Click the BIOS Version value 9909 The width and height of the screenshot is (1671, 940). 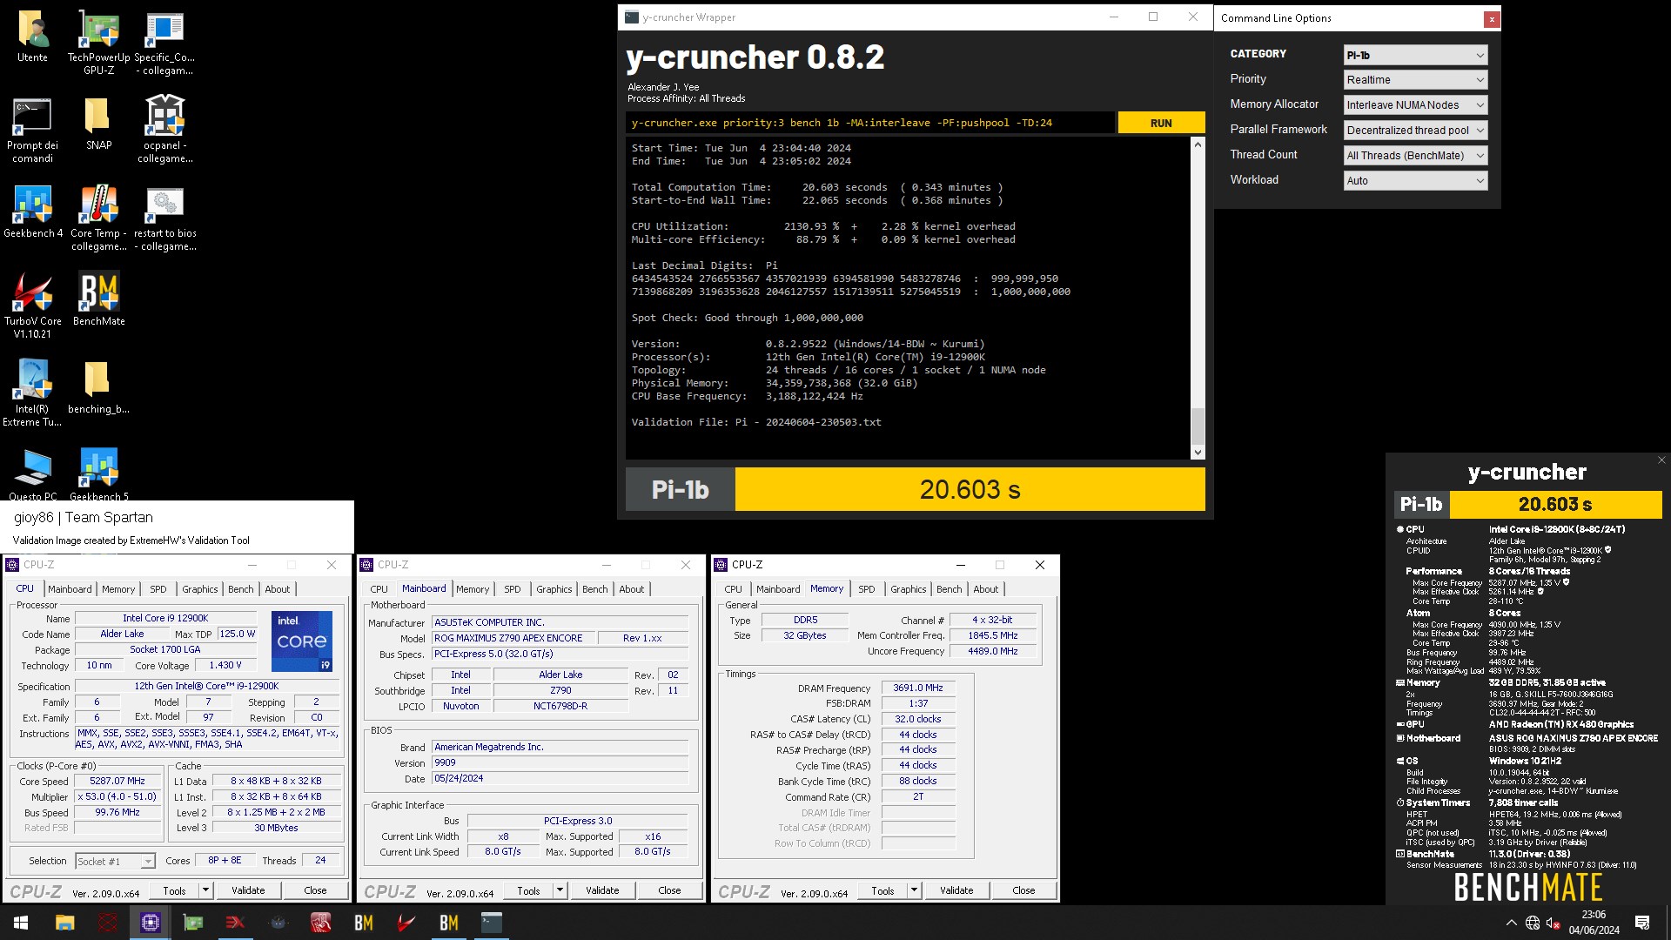(560, 762)
